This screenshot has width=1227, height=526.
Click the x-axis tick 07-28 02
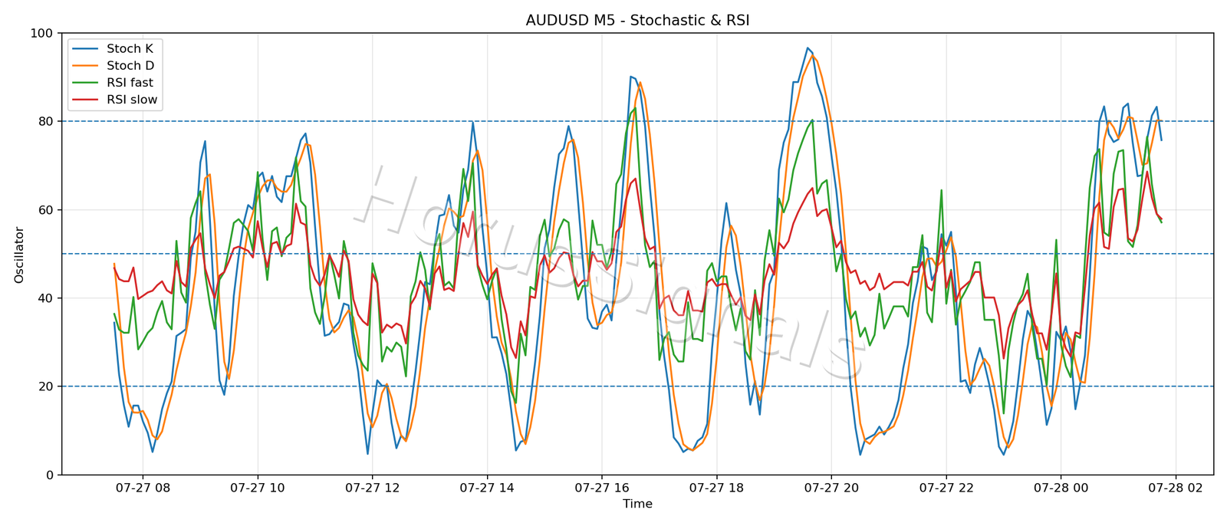coord(1176,488)
